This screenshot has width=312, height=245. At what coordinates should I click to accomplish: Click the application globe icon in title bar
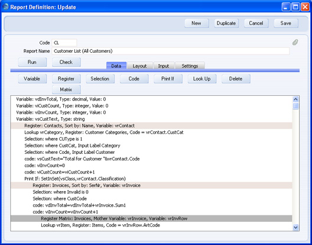point(6,7)
